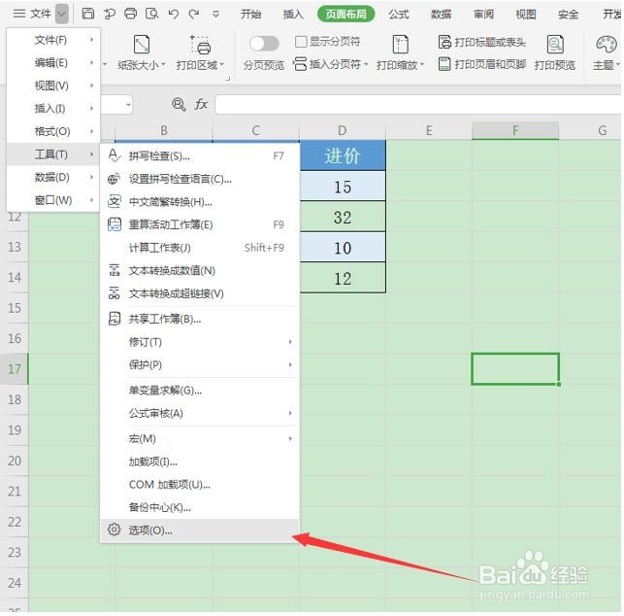Select 计算工作表(J) menu item
Screen dimensions: 624x616
pos(200,248)
